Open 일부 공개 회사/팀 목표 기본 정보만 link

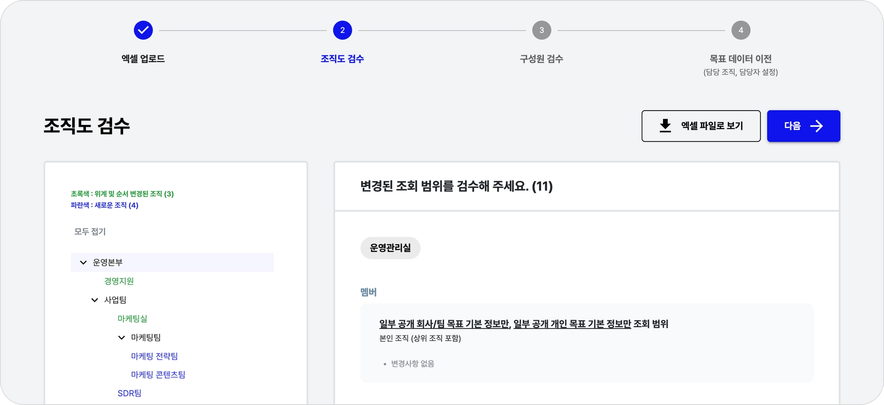(x=444, y=324)
